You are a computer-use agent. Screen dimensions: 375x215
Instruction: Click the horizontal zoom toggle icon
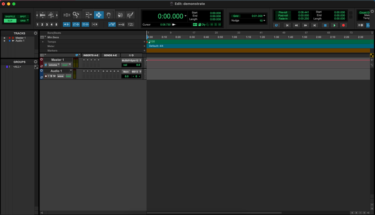[67, 15]
